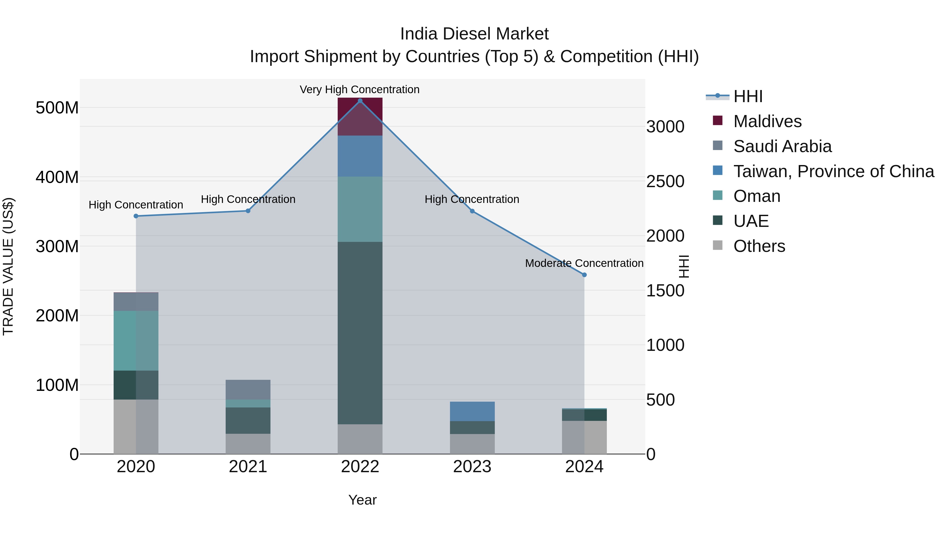Toggle Oman series in the legend
The image size is (949, 533).
[x=746, y=196]
